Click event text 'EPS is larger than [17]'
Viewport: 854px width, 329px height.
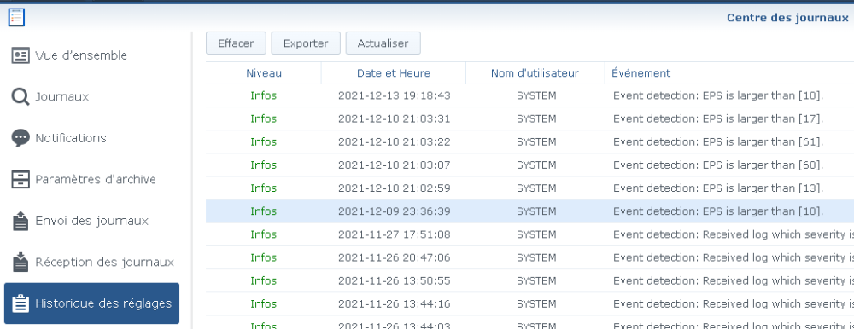tap(763, 119)
